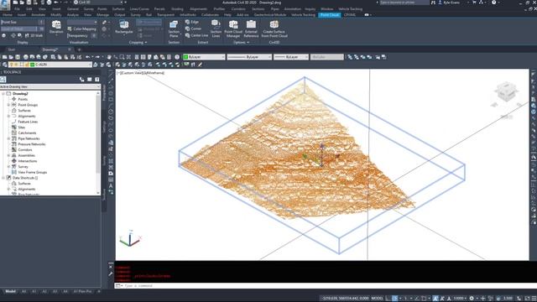Open the Home ribbon tab
537x302 pixels.
(8, 15)
